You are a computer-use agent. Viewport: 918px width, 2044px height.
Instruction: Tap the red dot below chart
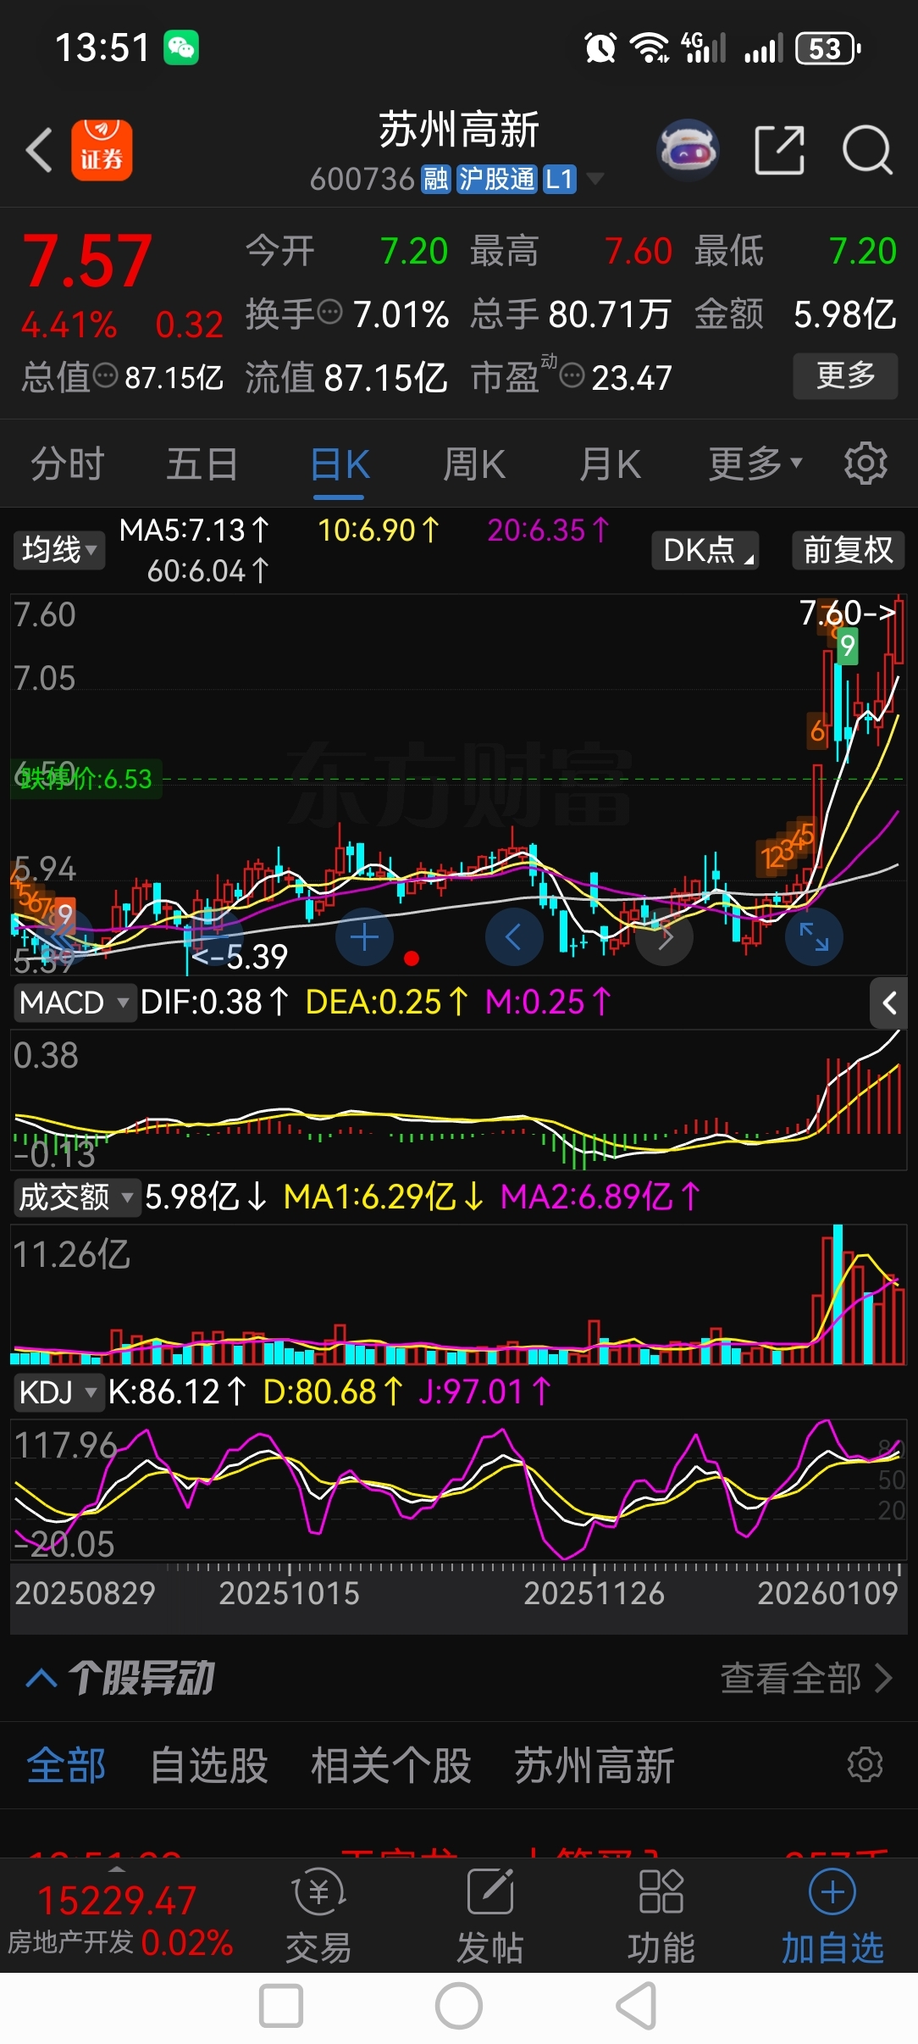click(x=412, y=958)
